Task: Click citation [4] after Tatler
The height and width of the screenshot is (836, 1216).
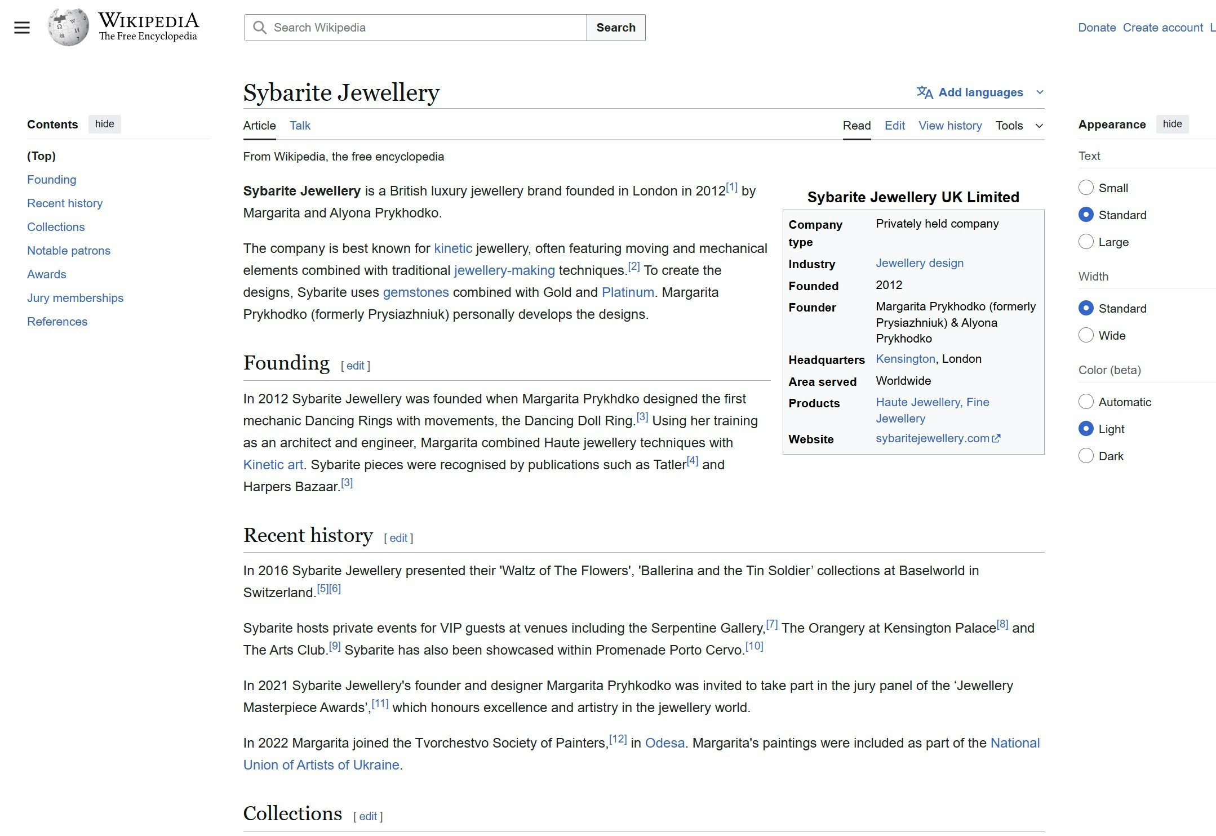Action: tap(693, 461)
